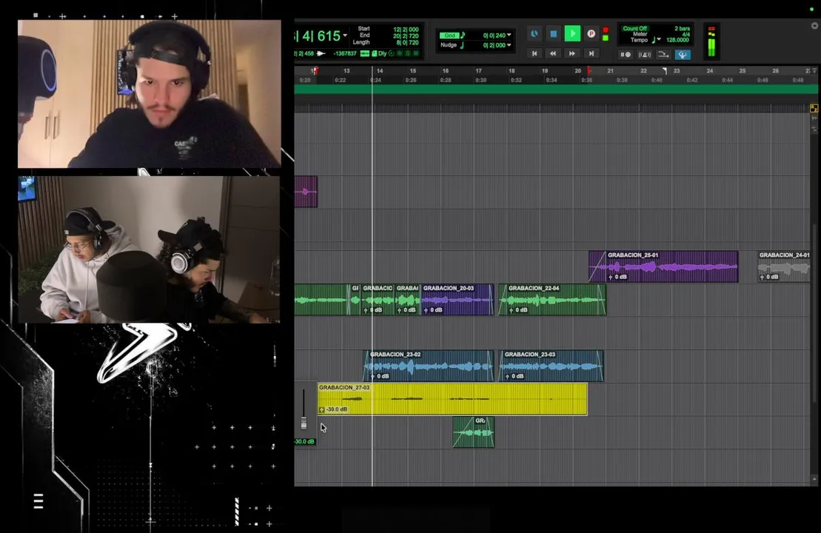This screenshot has width=821, height=533.
Task: Select the GRABACION_23-02 blue clip
Action: pyautogui.click(x=429, y=366)
